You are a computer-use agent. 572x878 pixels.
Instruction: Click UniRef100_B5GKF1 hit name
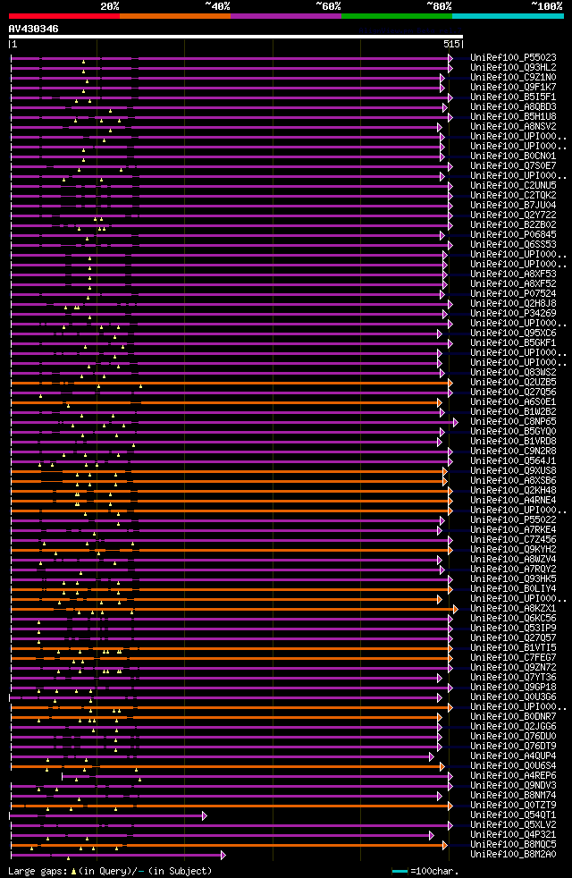tap(513, 343)
